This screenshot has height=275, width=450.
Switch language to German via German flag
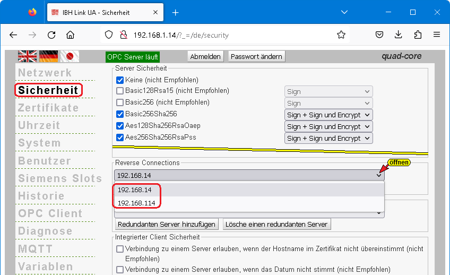48,56
